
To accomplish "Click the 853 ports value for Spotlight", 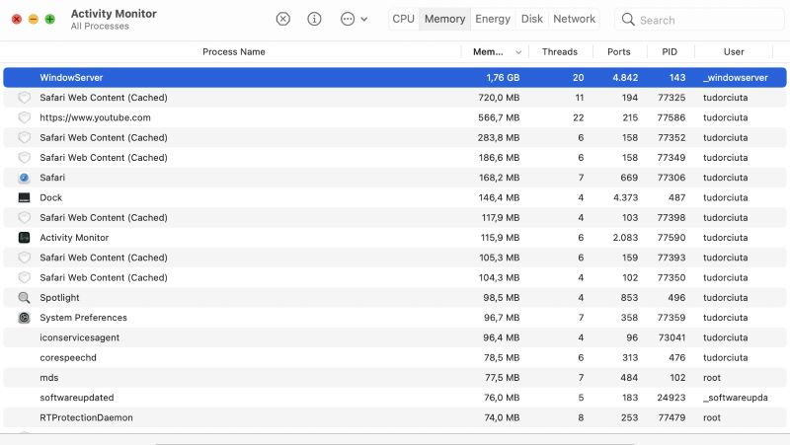I will coord(629,298).
